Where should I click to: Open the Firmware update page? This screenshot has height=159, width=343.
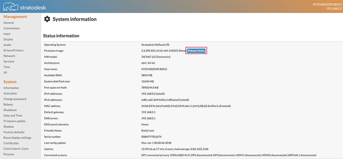[15, 121]
